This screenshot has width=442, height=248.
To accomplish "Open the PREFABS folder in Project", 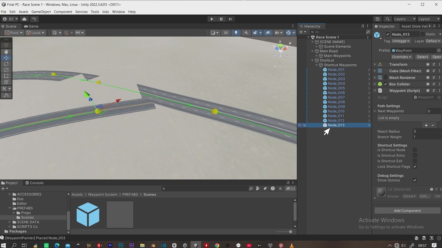I will [25, 208].
